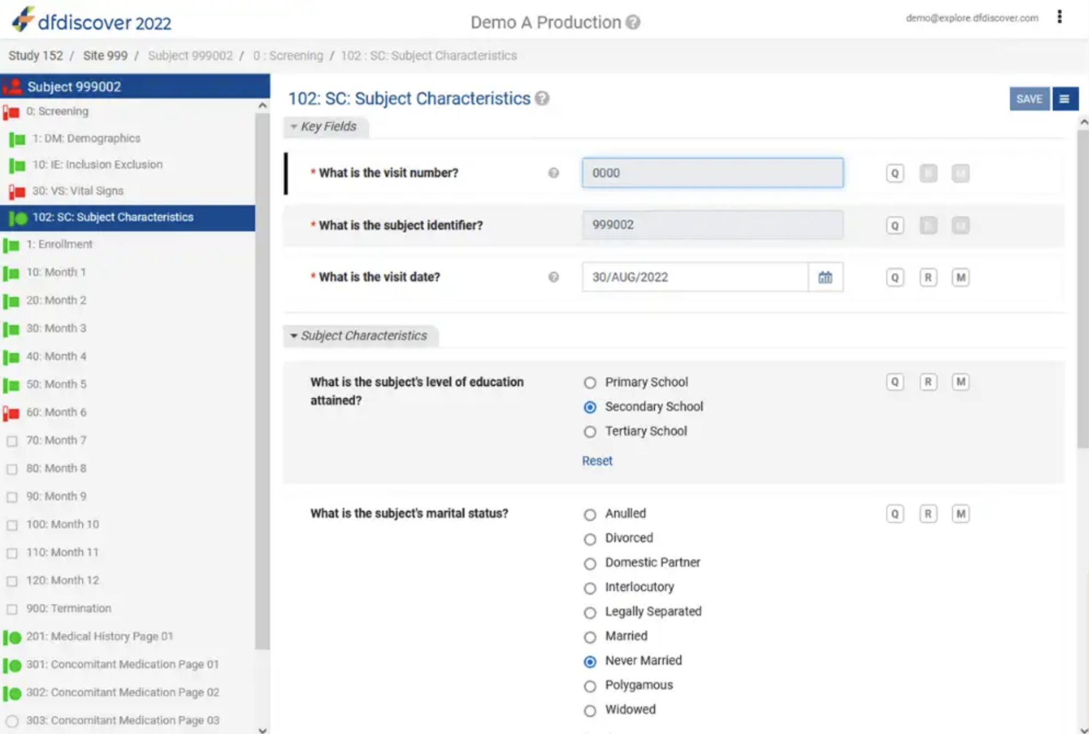Click help icon beside Subject Characteristics title
This screenshot has height=734, width=1089.
[542, 99]
